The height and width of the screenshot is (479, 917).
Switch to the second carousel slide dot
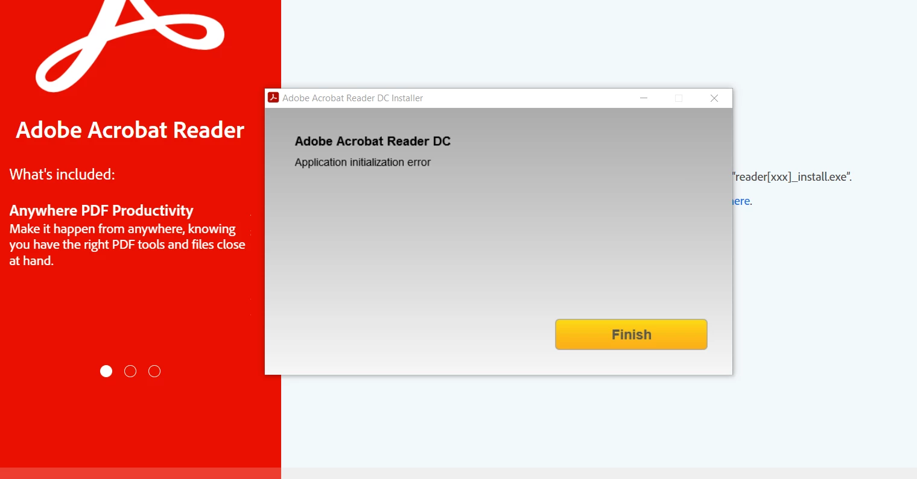(130, 371)
